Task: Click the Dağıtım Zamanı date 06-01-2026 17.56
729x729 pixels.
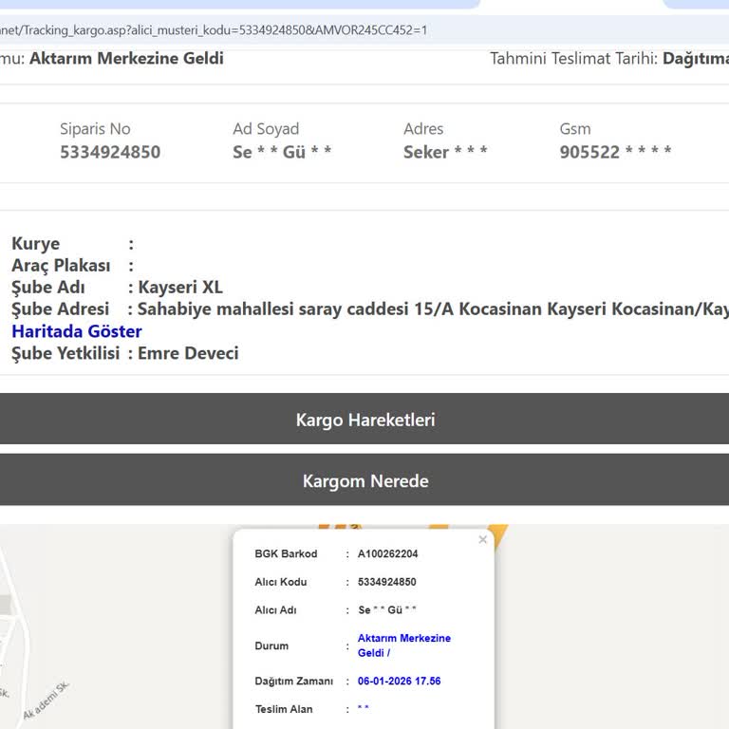Action: (399, 682)
